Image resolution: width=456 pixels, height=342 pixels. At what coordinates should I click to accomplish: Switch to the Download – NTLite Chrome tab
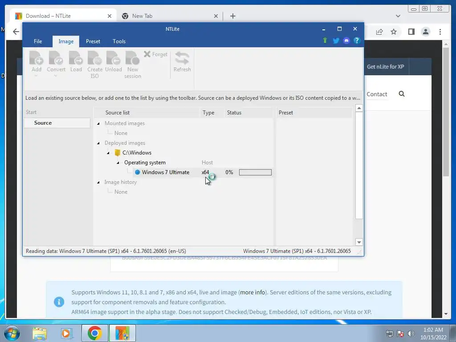coord(63,16)
